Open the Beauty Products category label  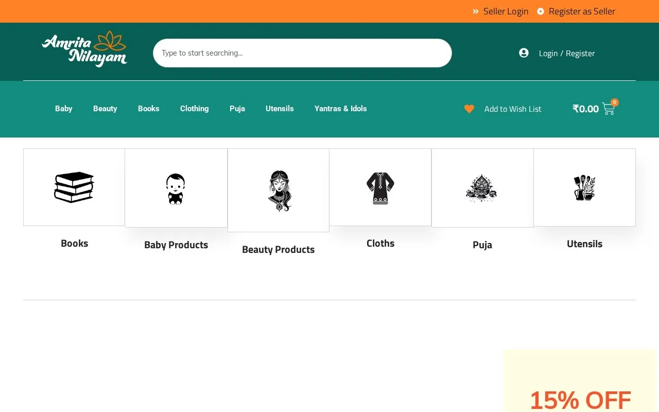(279, 249)
